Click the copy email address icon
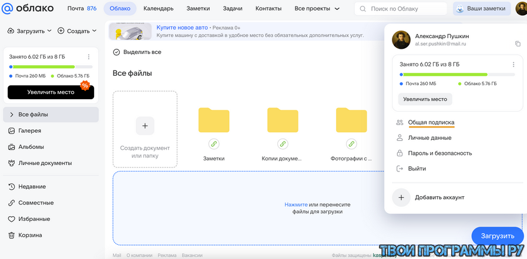 pos(518,44)
